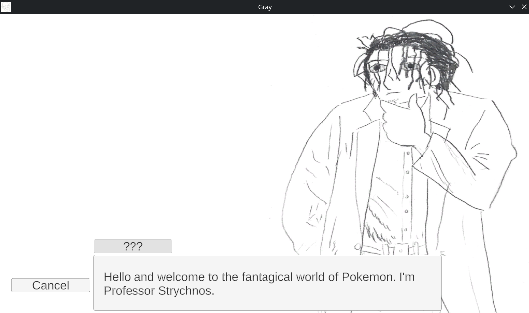Minimize the Gray window using the chevron

tap(512, 7)
